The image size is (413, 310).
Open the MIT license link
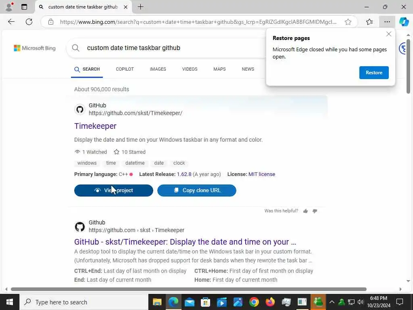[x=262, y=174]
